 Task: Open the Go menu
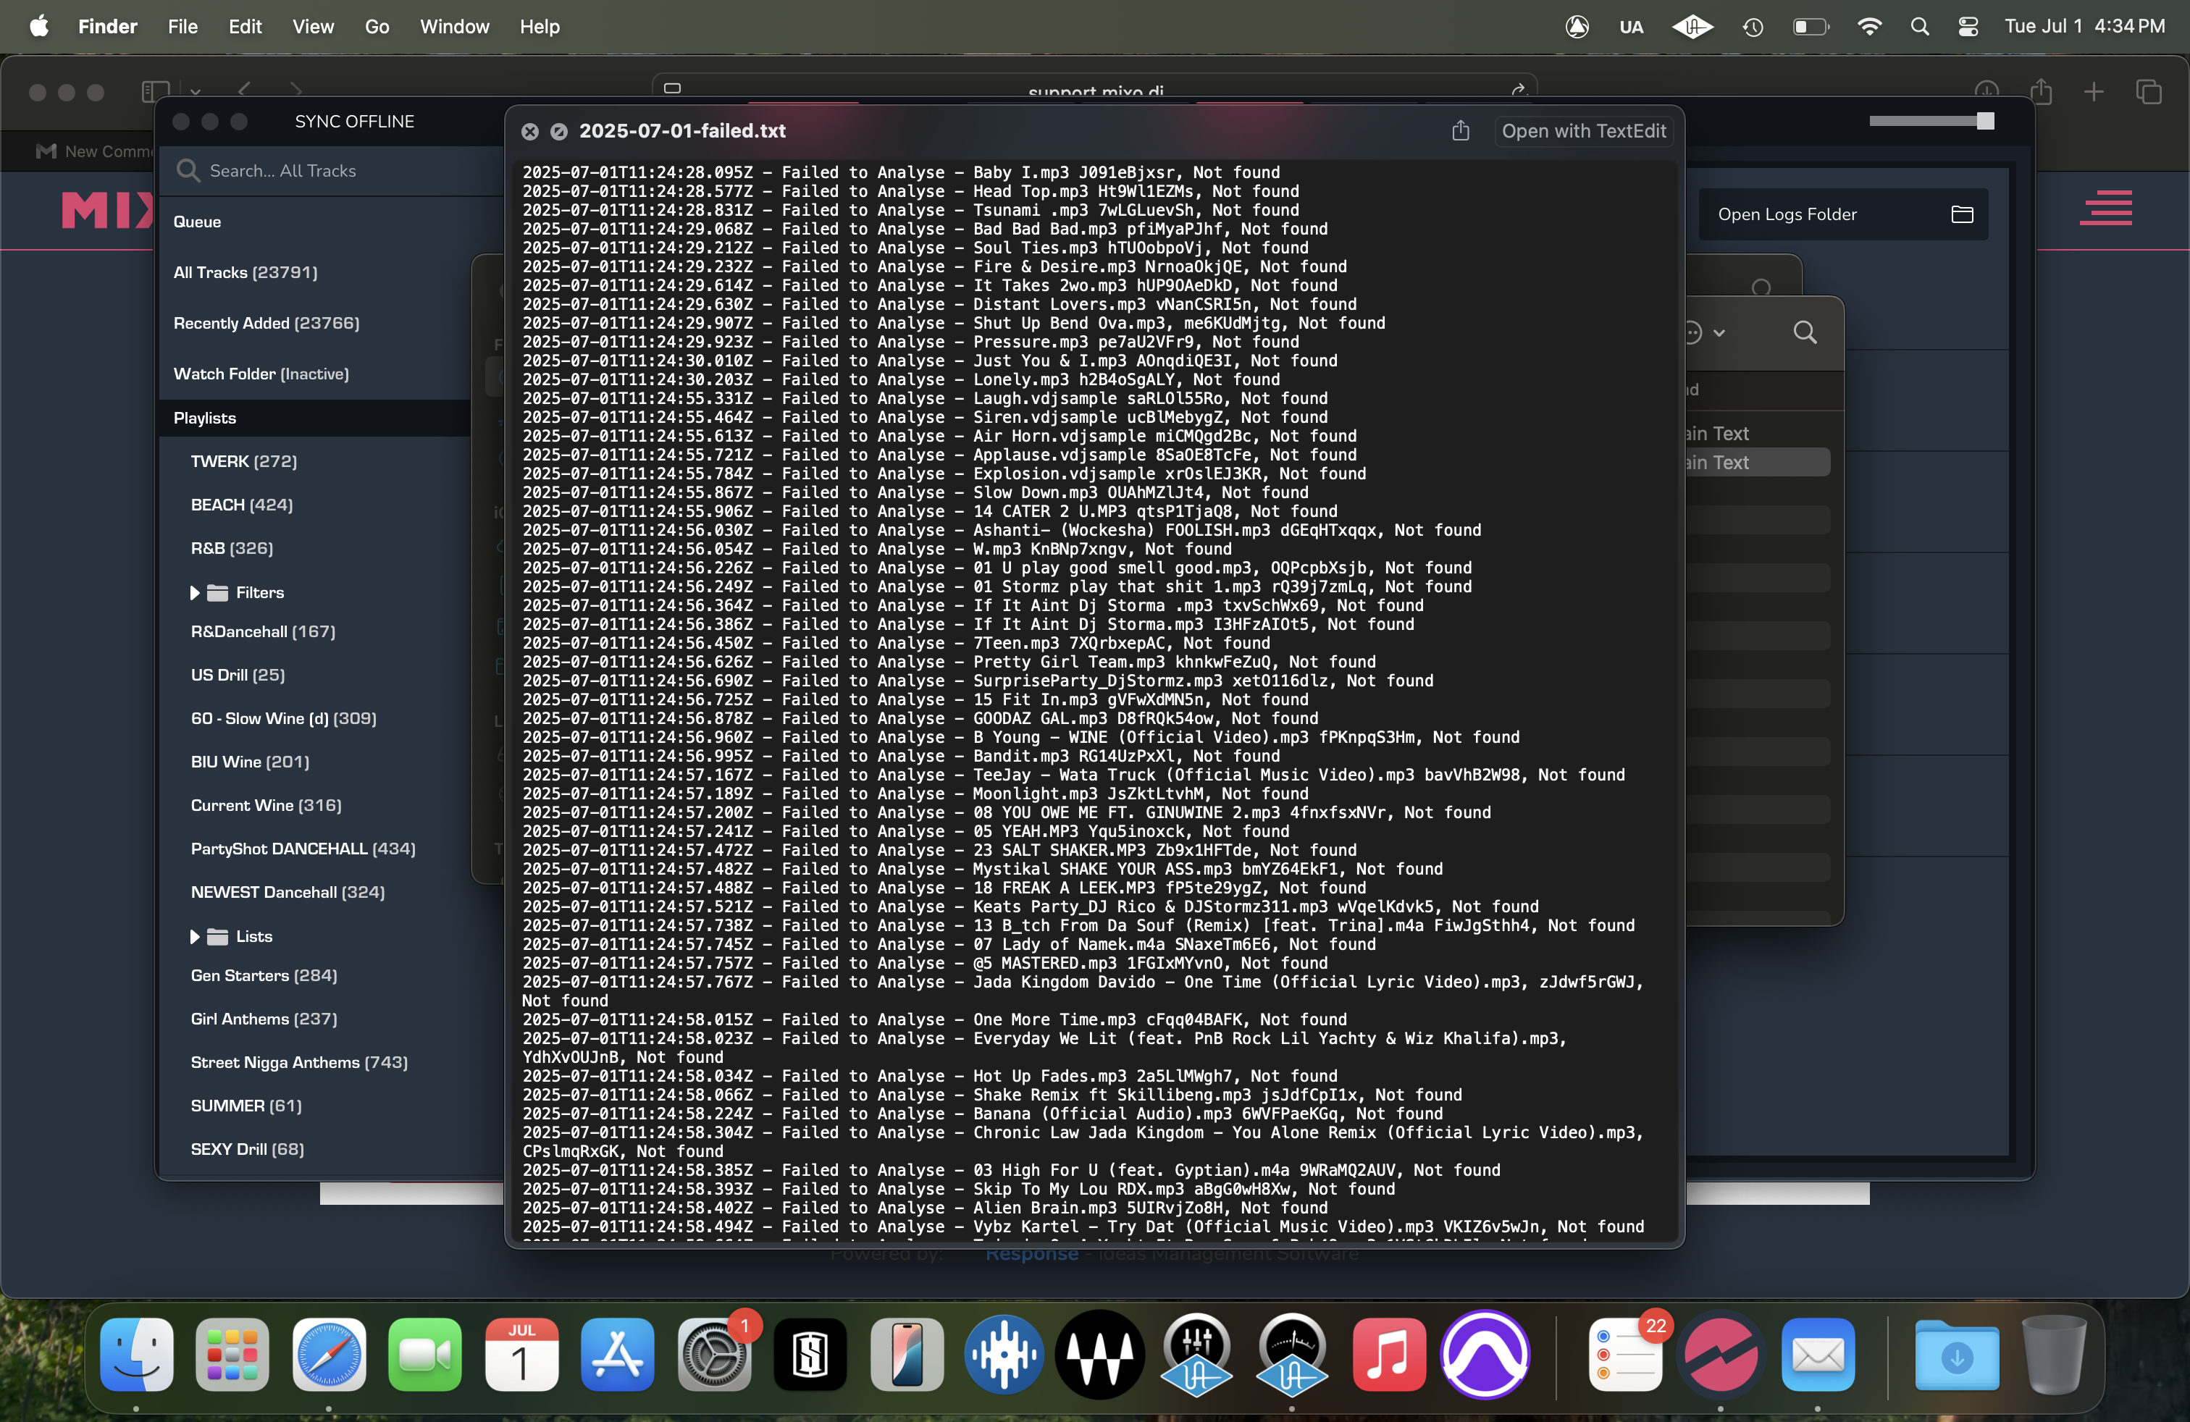coord(377,27)
